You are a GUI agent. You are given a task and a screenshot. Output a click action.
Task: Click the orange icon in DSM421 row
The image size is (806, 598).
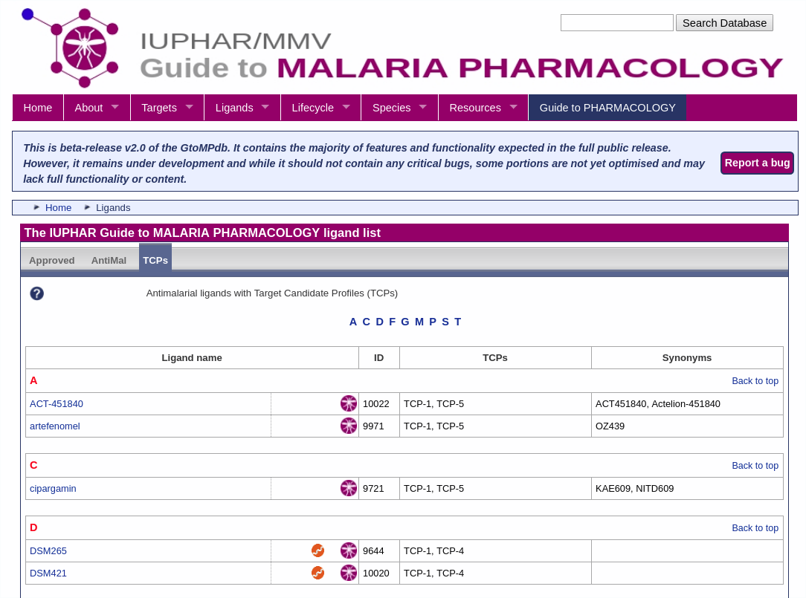(317, 573)
